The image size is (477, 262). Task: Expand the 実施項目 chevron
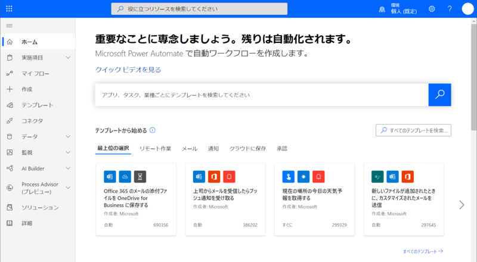tap(68, 57)
